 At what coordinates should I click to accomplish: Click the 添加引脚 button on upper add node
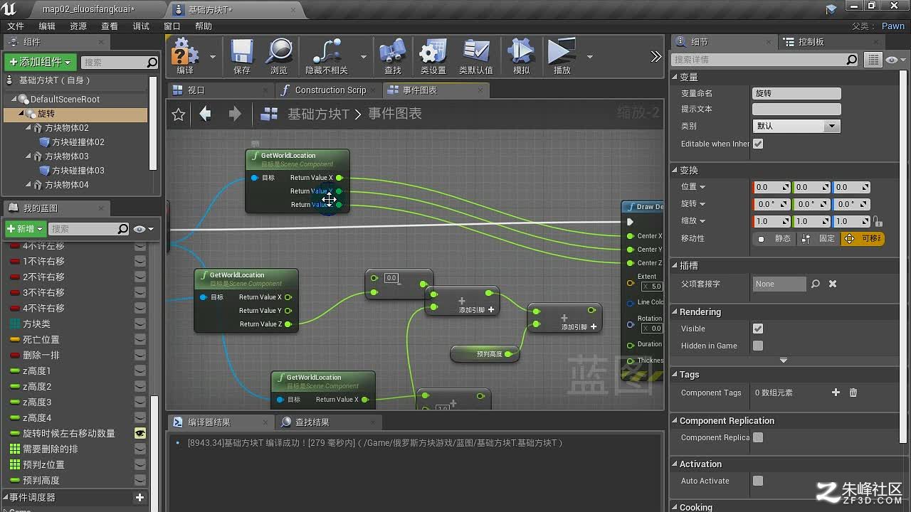477,309
